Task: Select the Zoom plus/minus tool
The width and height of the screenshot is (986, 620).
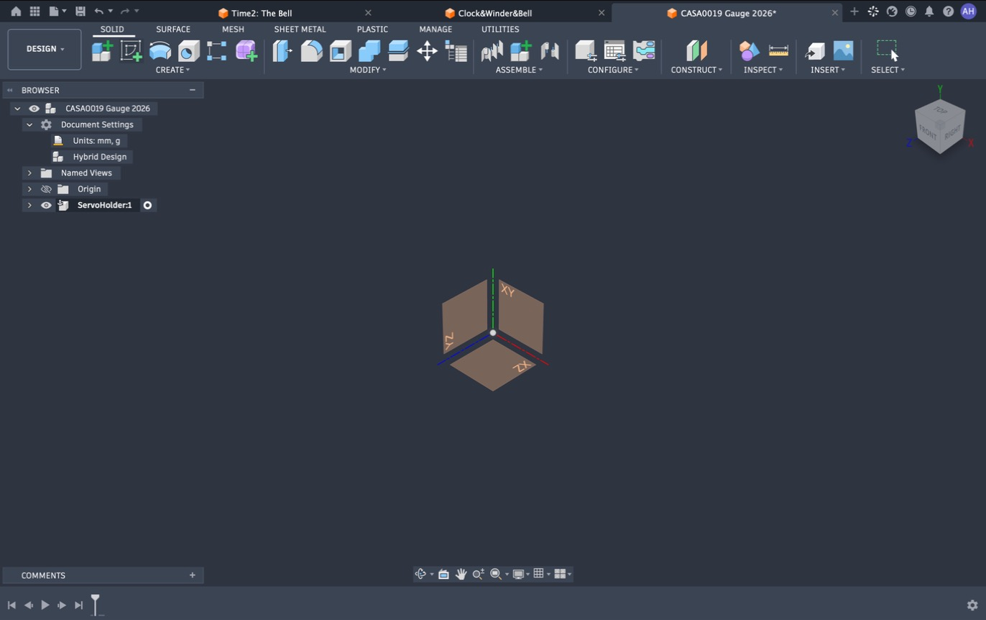Action: (478, 574)
